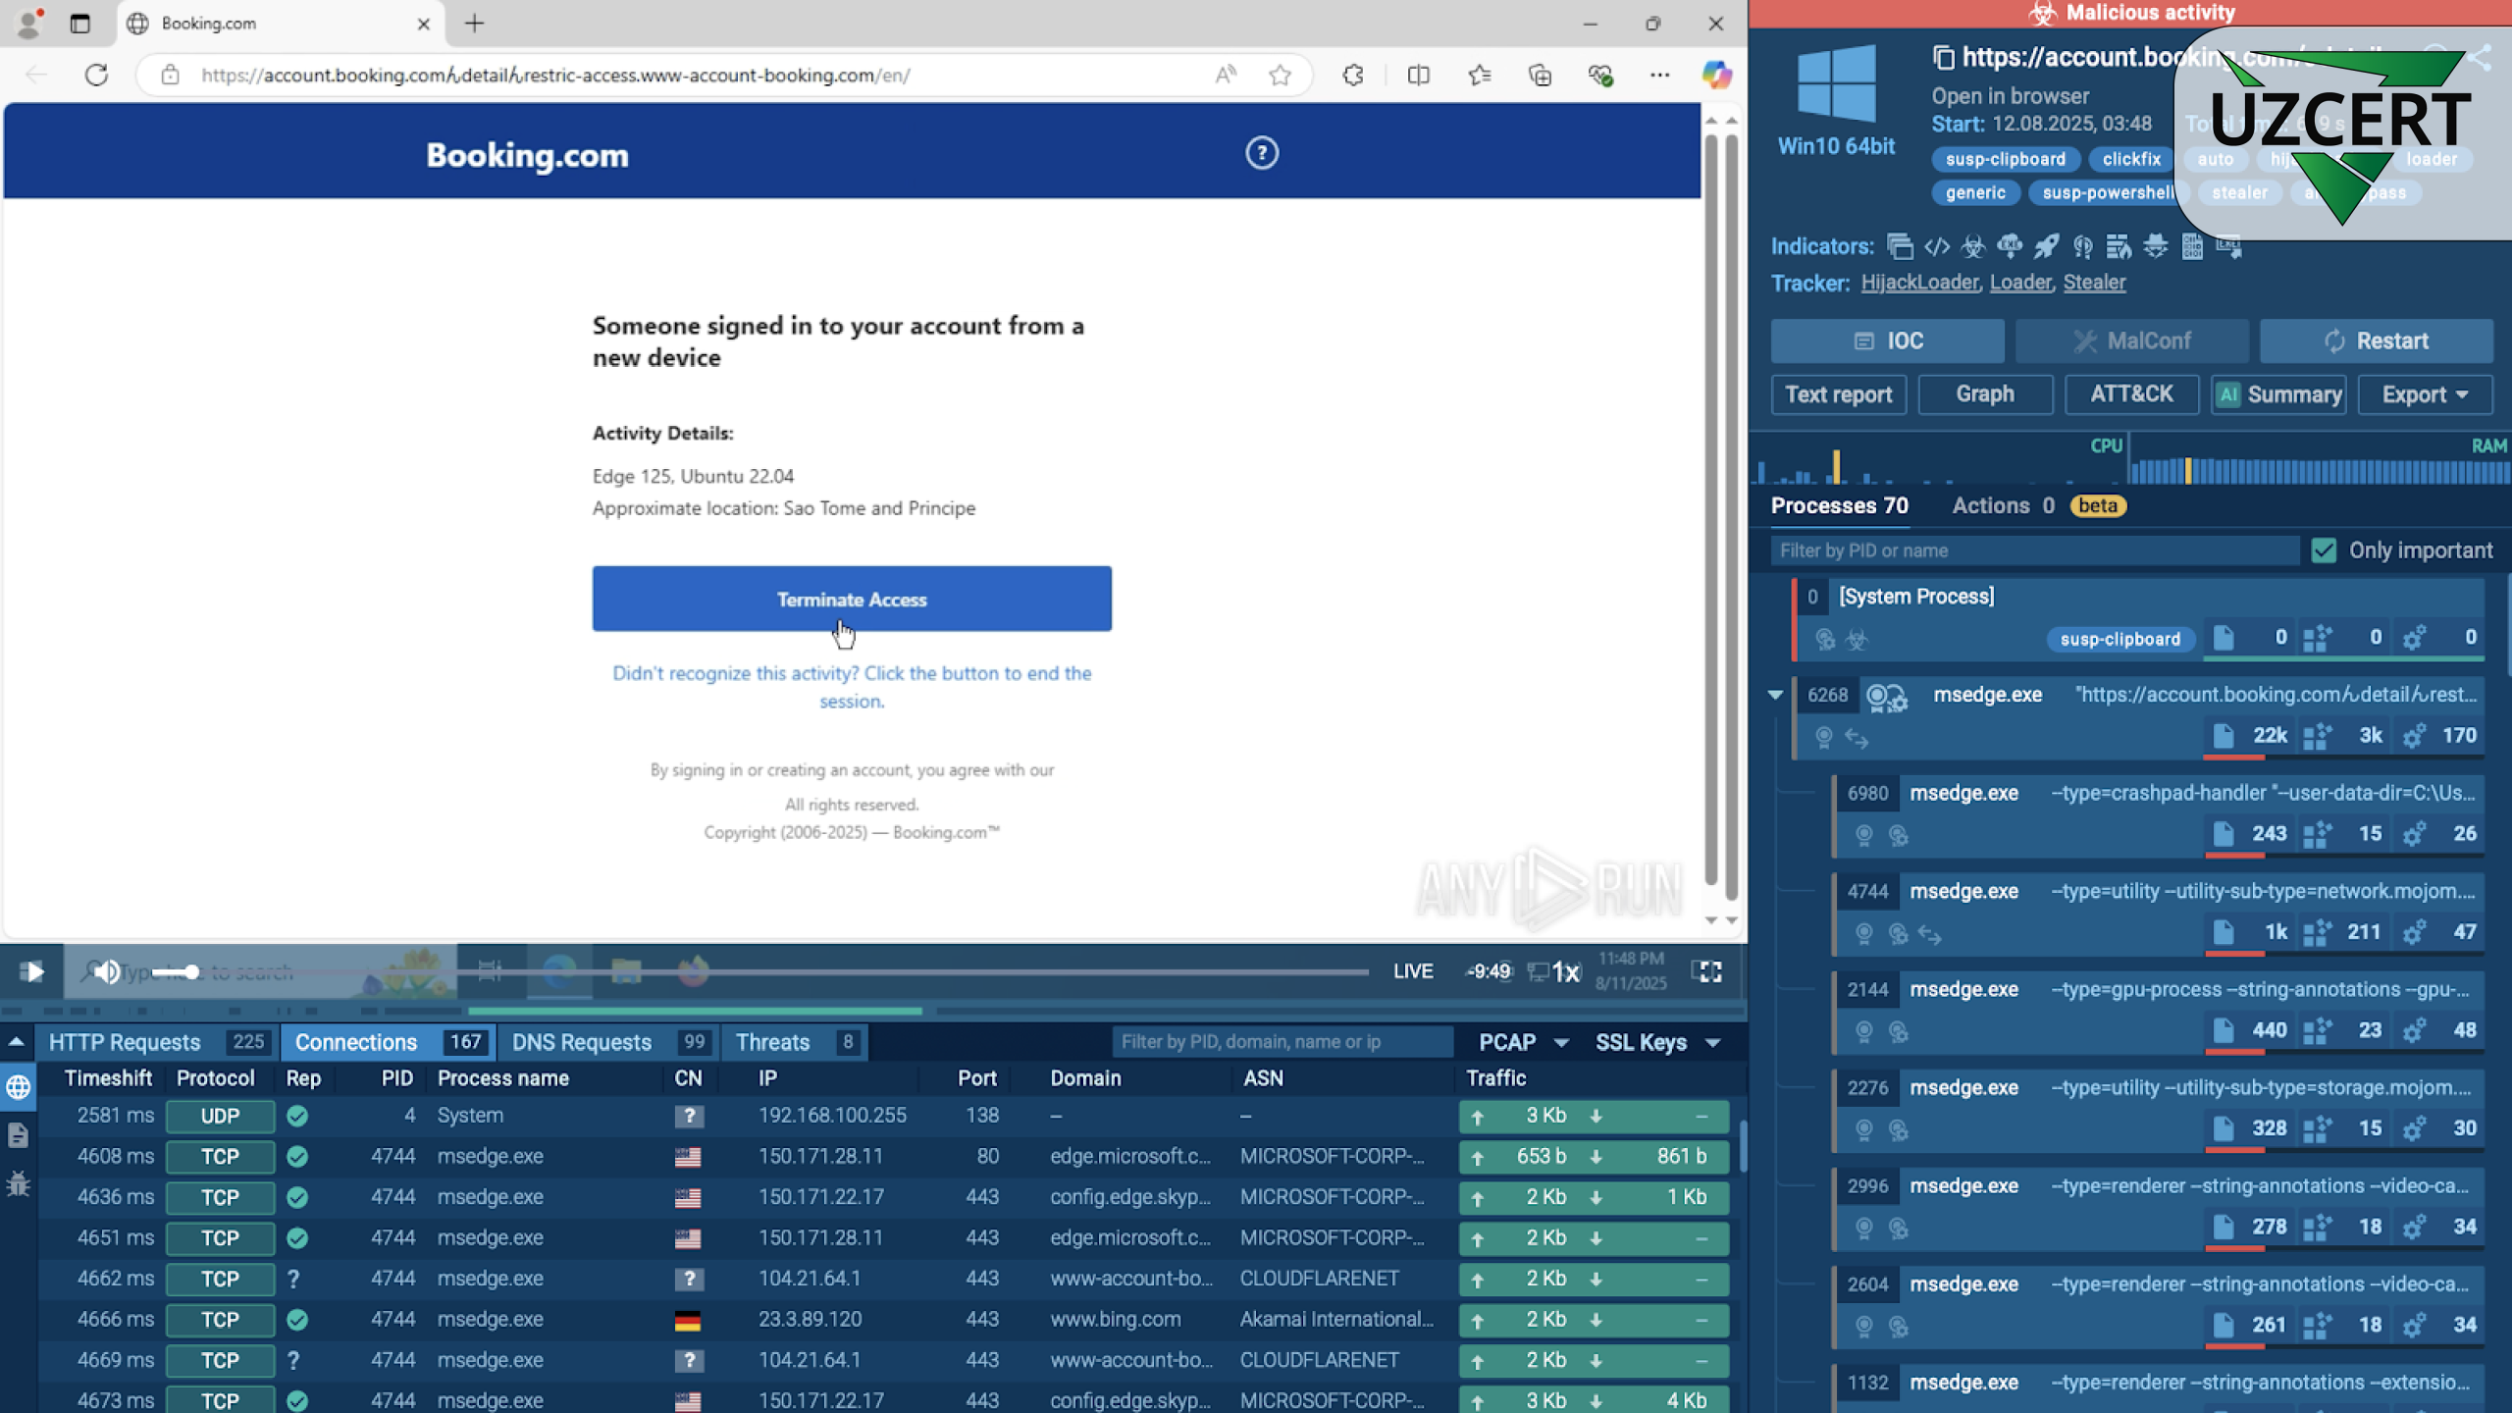Click the Stealer tracker link

click(x=2094, y=283)
